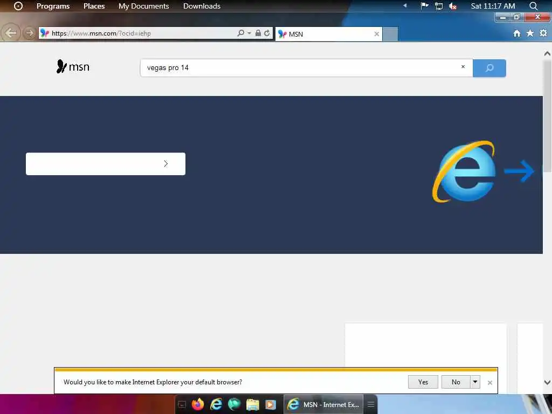Open the Programs menu
Screen dimensions: 552x414
point(53,6)
